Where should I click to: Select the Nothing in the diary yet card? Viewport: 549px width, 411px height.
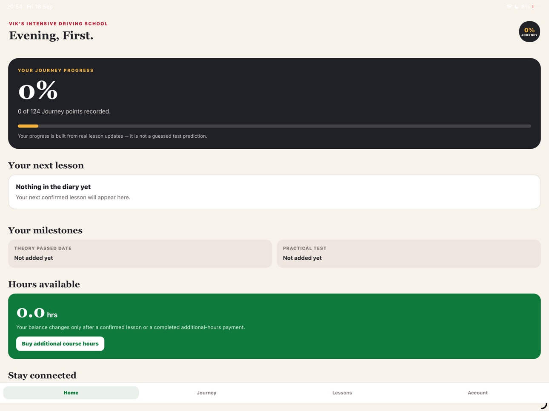coord(274,192)
